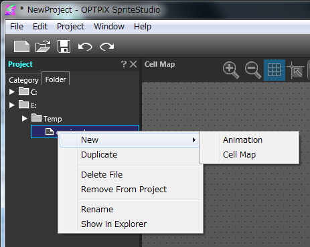Select the C: drive folder
Image resolution: width=310 pixels, height=247 pixels.
click(28, 91)
